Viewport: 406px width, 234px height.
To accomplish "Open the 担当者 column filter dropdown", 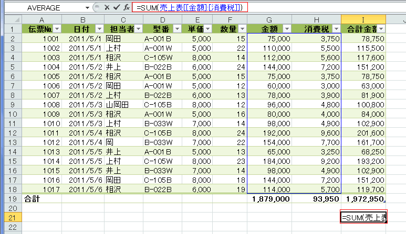I will click(x=138, y=28).
